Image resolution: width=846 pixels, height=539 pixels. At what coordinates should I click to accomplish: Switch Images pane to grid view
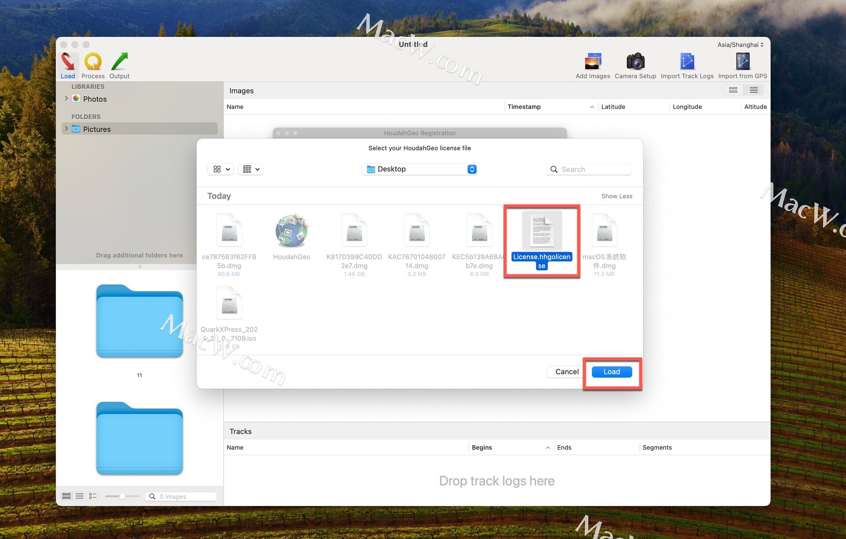(x=733, y=90)
